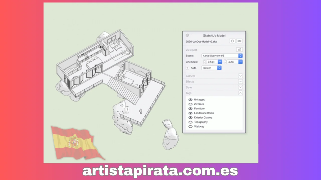The width and height of the screenshot is (321, 180).
Task: Select the 2D Trees tag name
Action: tap(199, 104)
